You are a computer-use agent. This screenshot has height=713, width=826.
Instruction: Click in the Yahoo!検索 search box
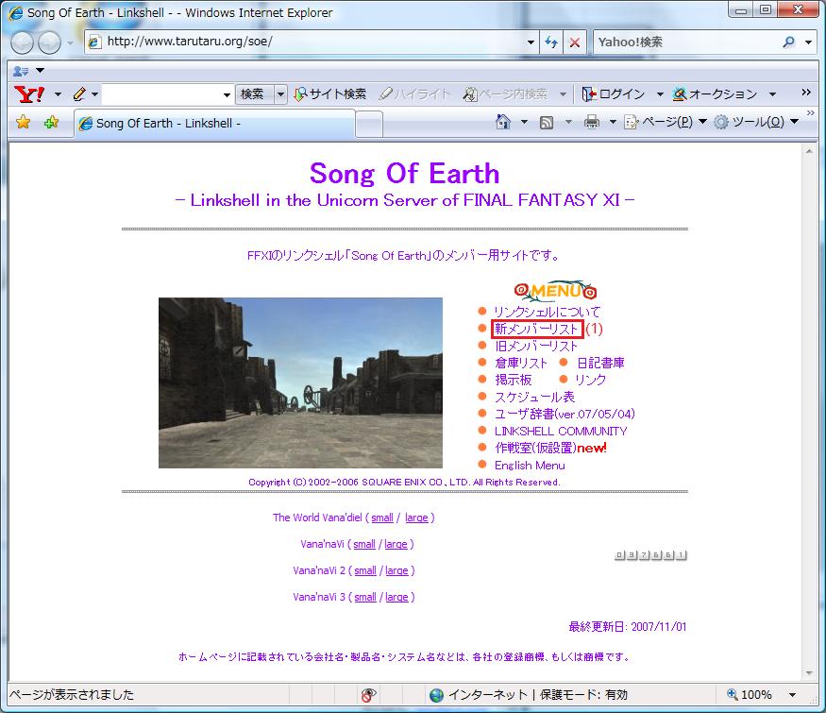tap(684, 42)
